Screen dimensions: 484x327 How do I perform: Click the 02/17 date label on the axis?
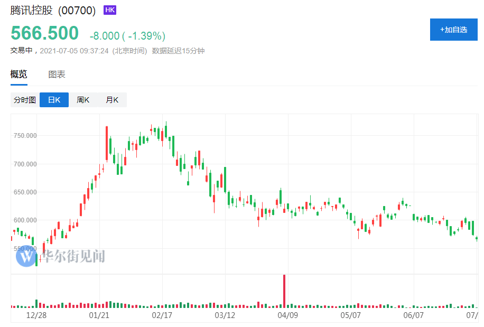pos(162,315)
